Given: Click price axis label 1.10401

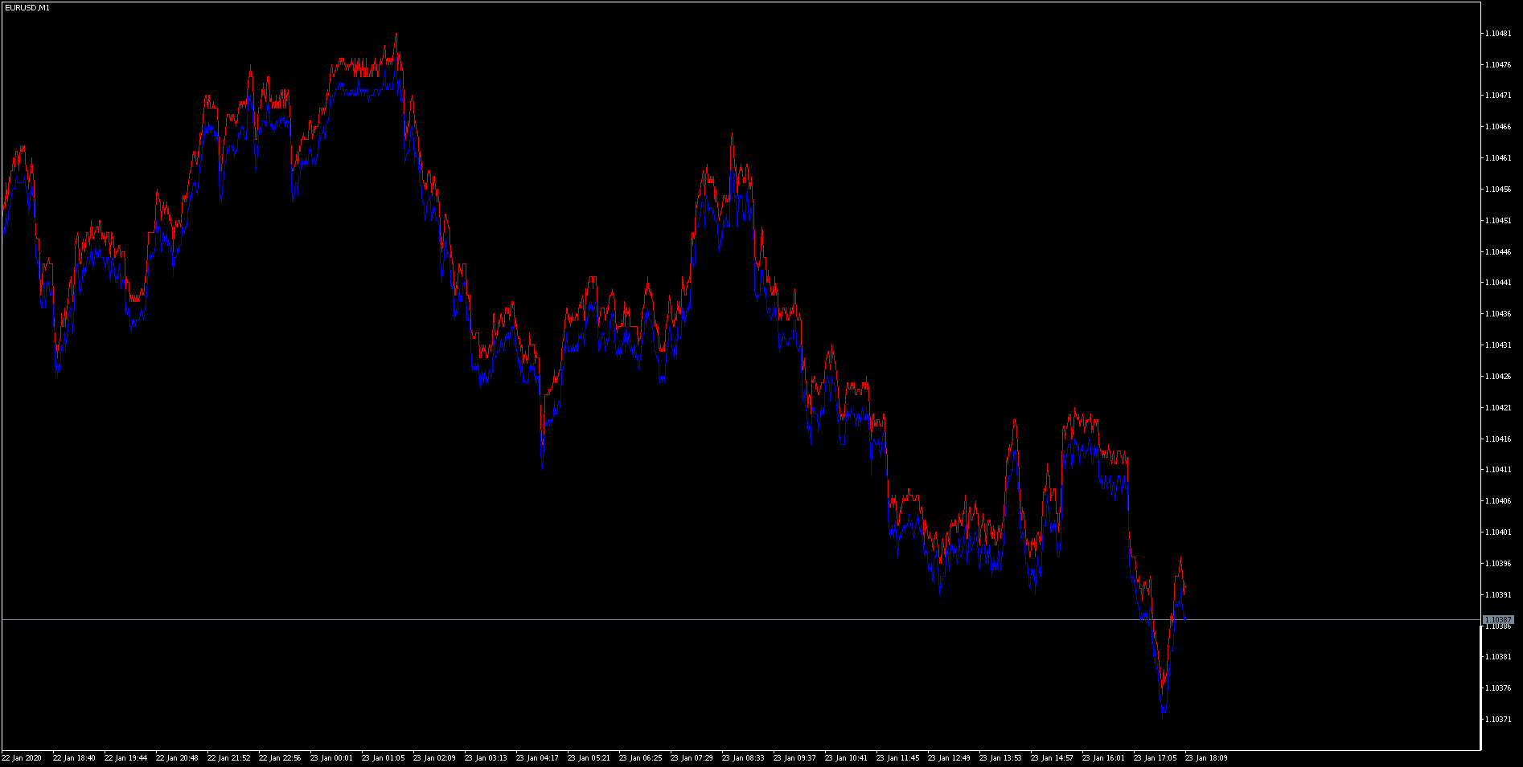Looking at the screenshot, I should (1498, 532).
